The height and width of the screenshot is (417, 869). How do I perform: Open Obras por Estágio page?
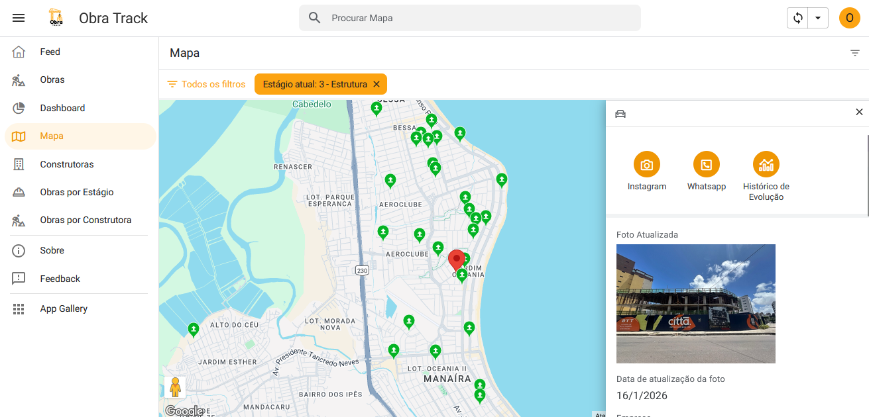coord(76,192)
